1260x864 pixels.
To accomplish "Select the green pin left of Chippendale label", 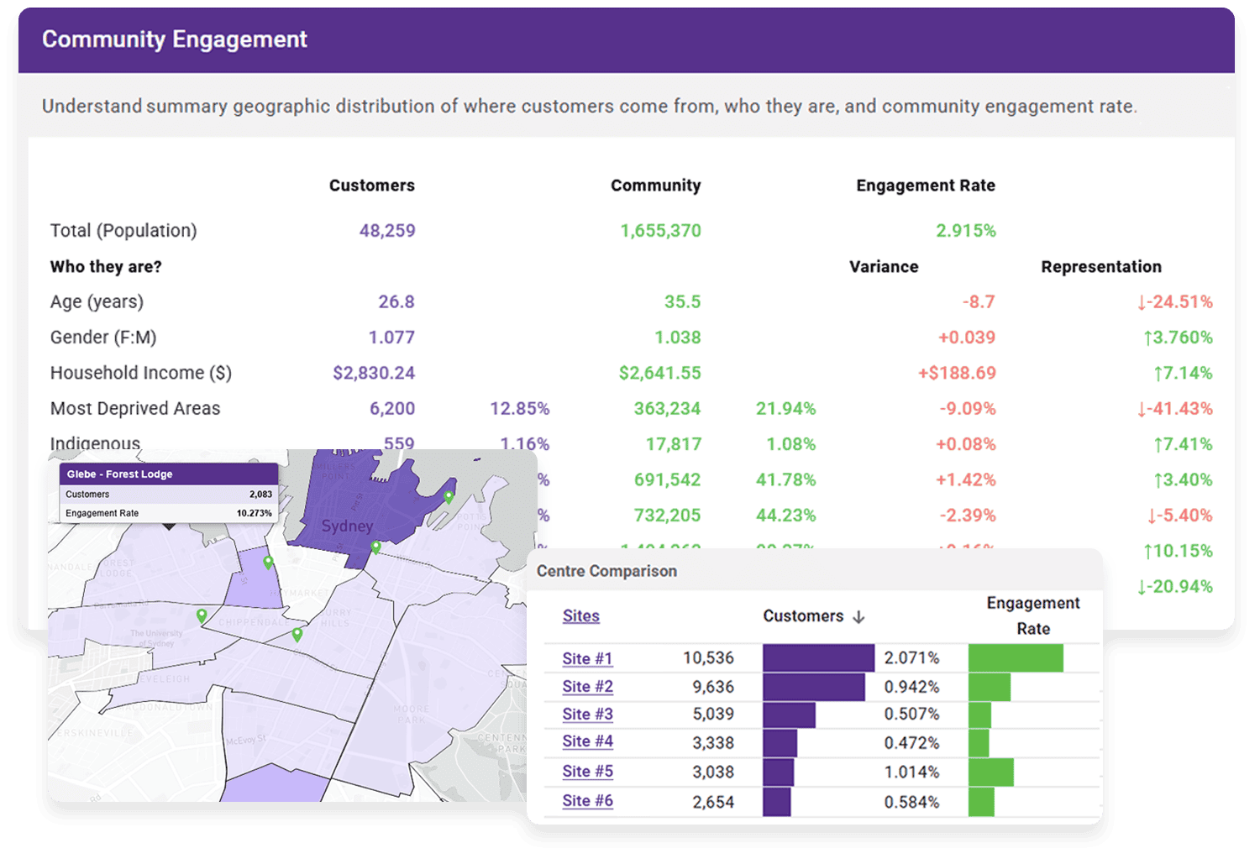I will 202,615.
